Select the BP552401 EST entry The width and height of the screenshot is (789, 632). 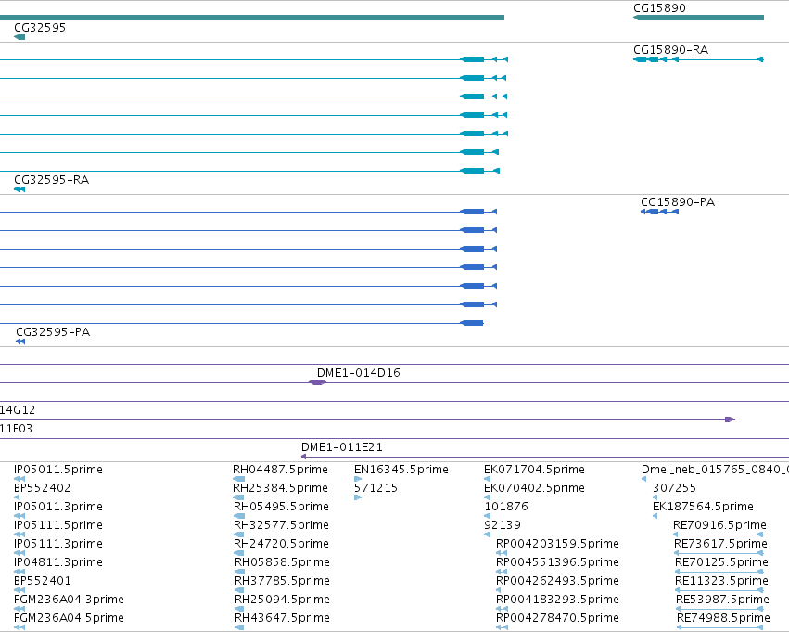[43, 581]
